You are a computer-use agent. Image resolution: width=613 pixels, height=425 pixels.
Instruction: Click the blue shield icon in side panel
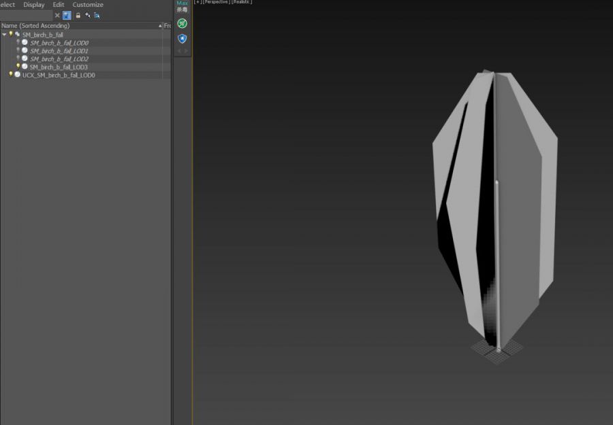tap(182, 38)
